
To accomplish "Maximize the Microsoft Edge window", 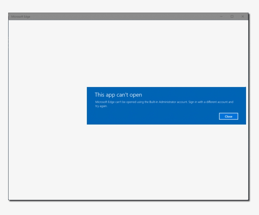I will pos(232,16).
